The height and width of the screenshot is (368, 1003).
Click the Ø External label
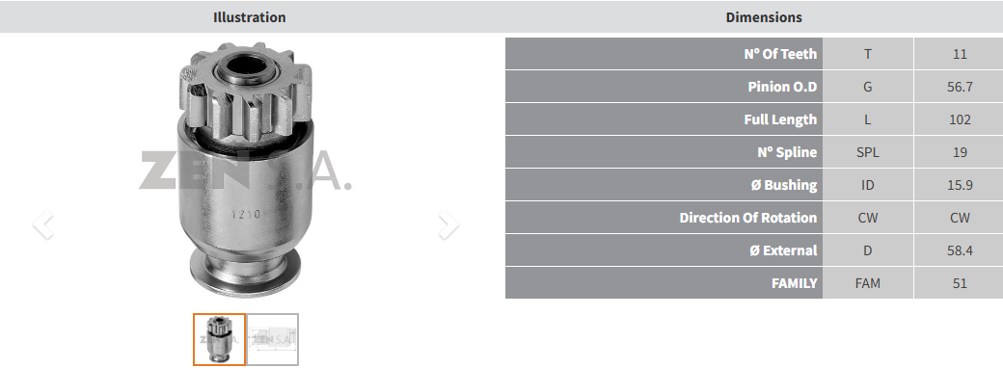point(783,250)
